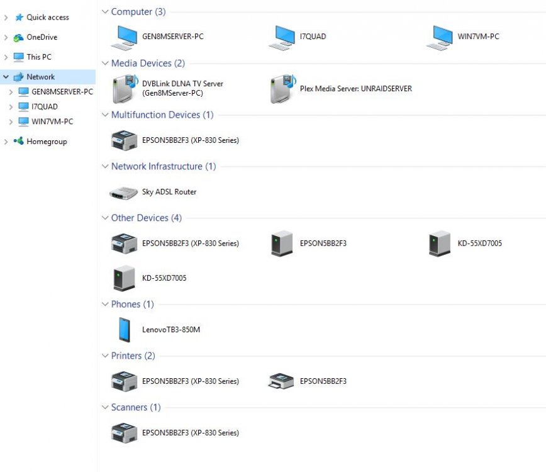Collapse the Computer (3) group

(x=105, y=11)
